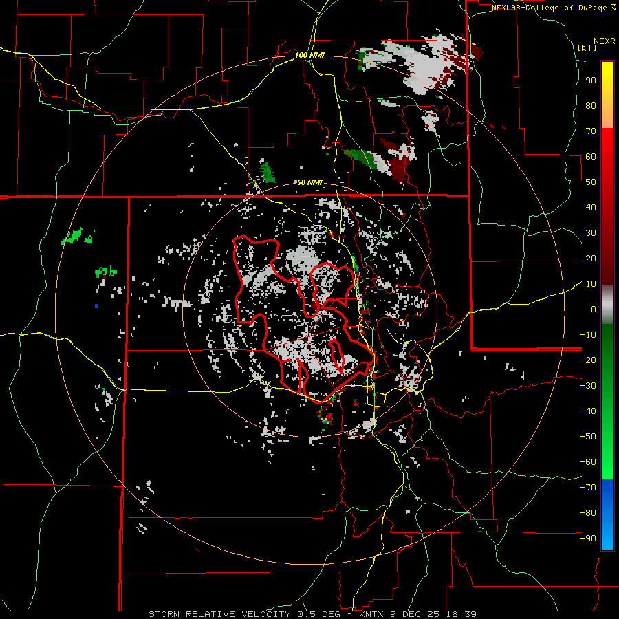The height and width of the screenshot is (619, 619).
Task: Click the 100 NMI range ring label
Action: coord(309,55)
